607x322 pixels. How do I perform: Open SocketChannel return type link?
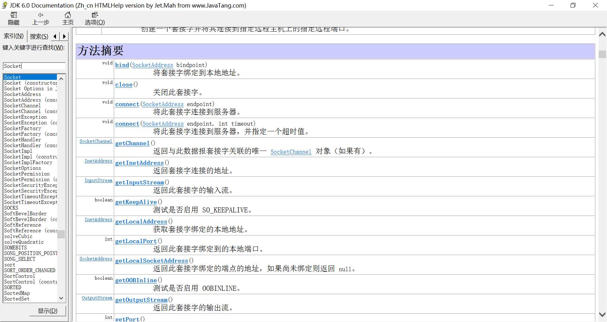click(96, 141)
